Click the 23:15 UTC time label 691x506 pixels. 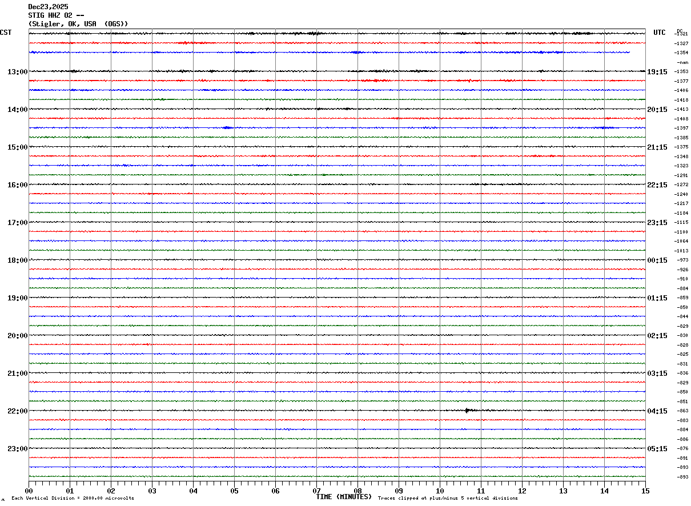pos(657,223)
